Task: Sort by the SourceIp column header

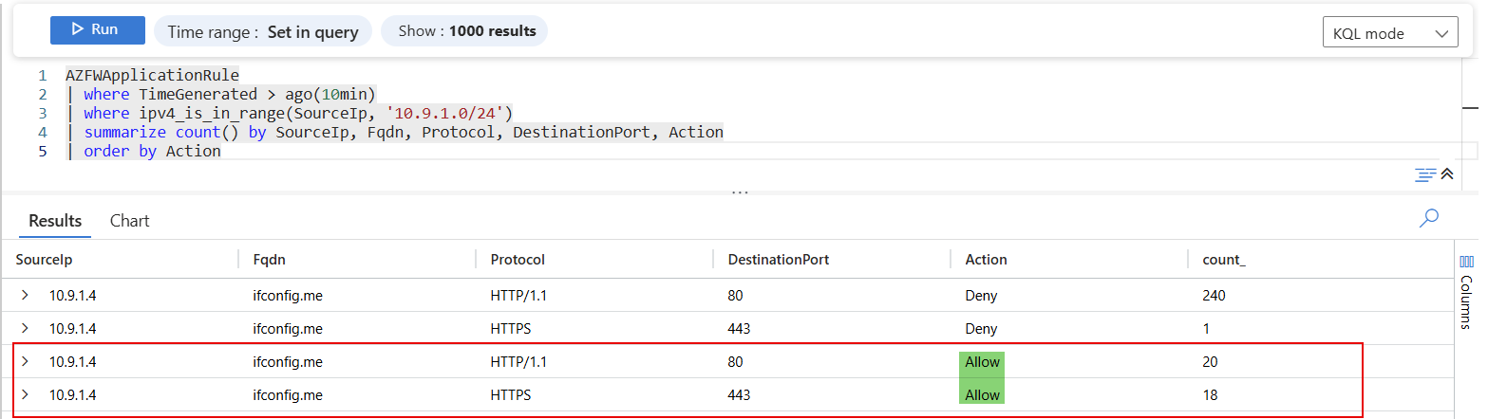Action: pos(46,260)
